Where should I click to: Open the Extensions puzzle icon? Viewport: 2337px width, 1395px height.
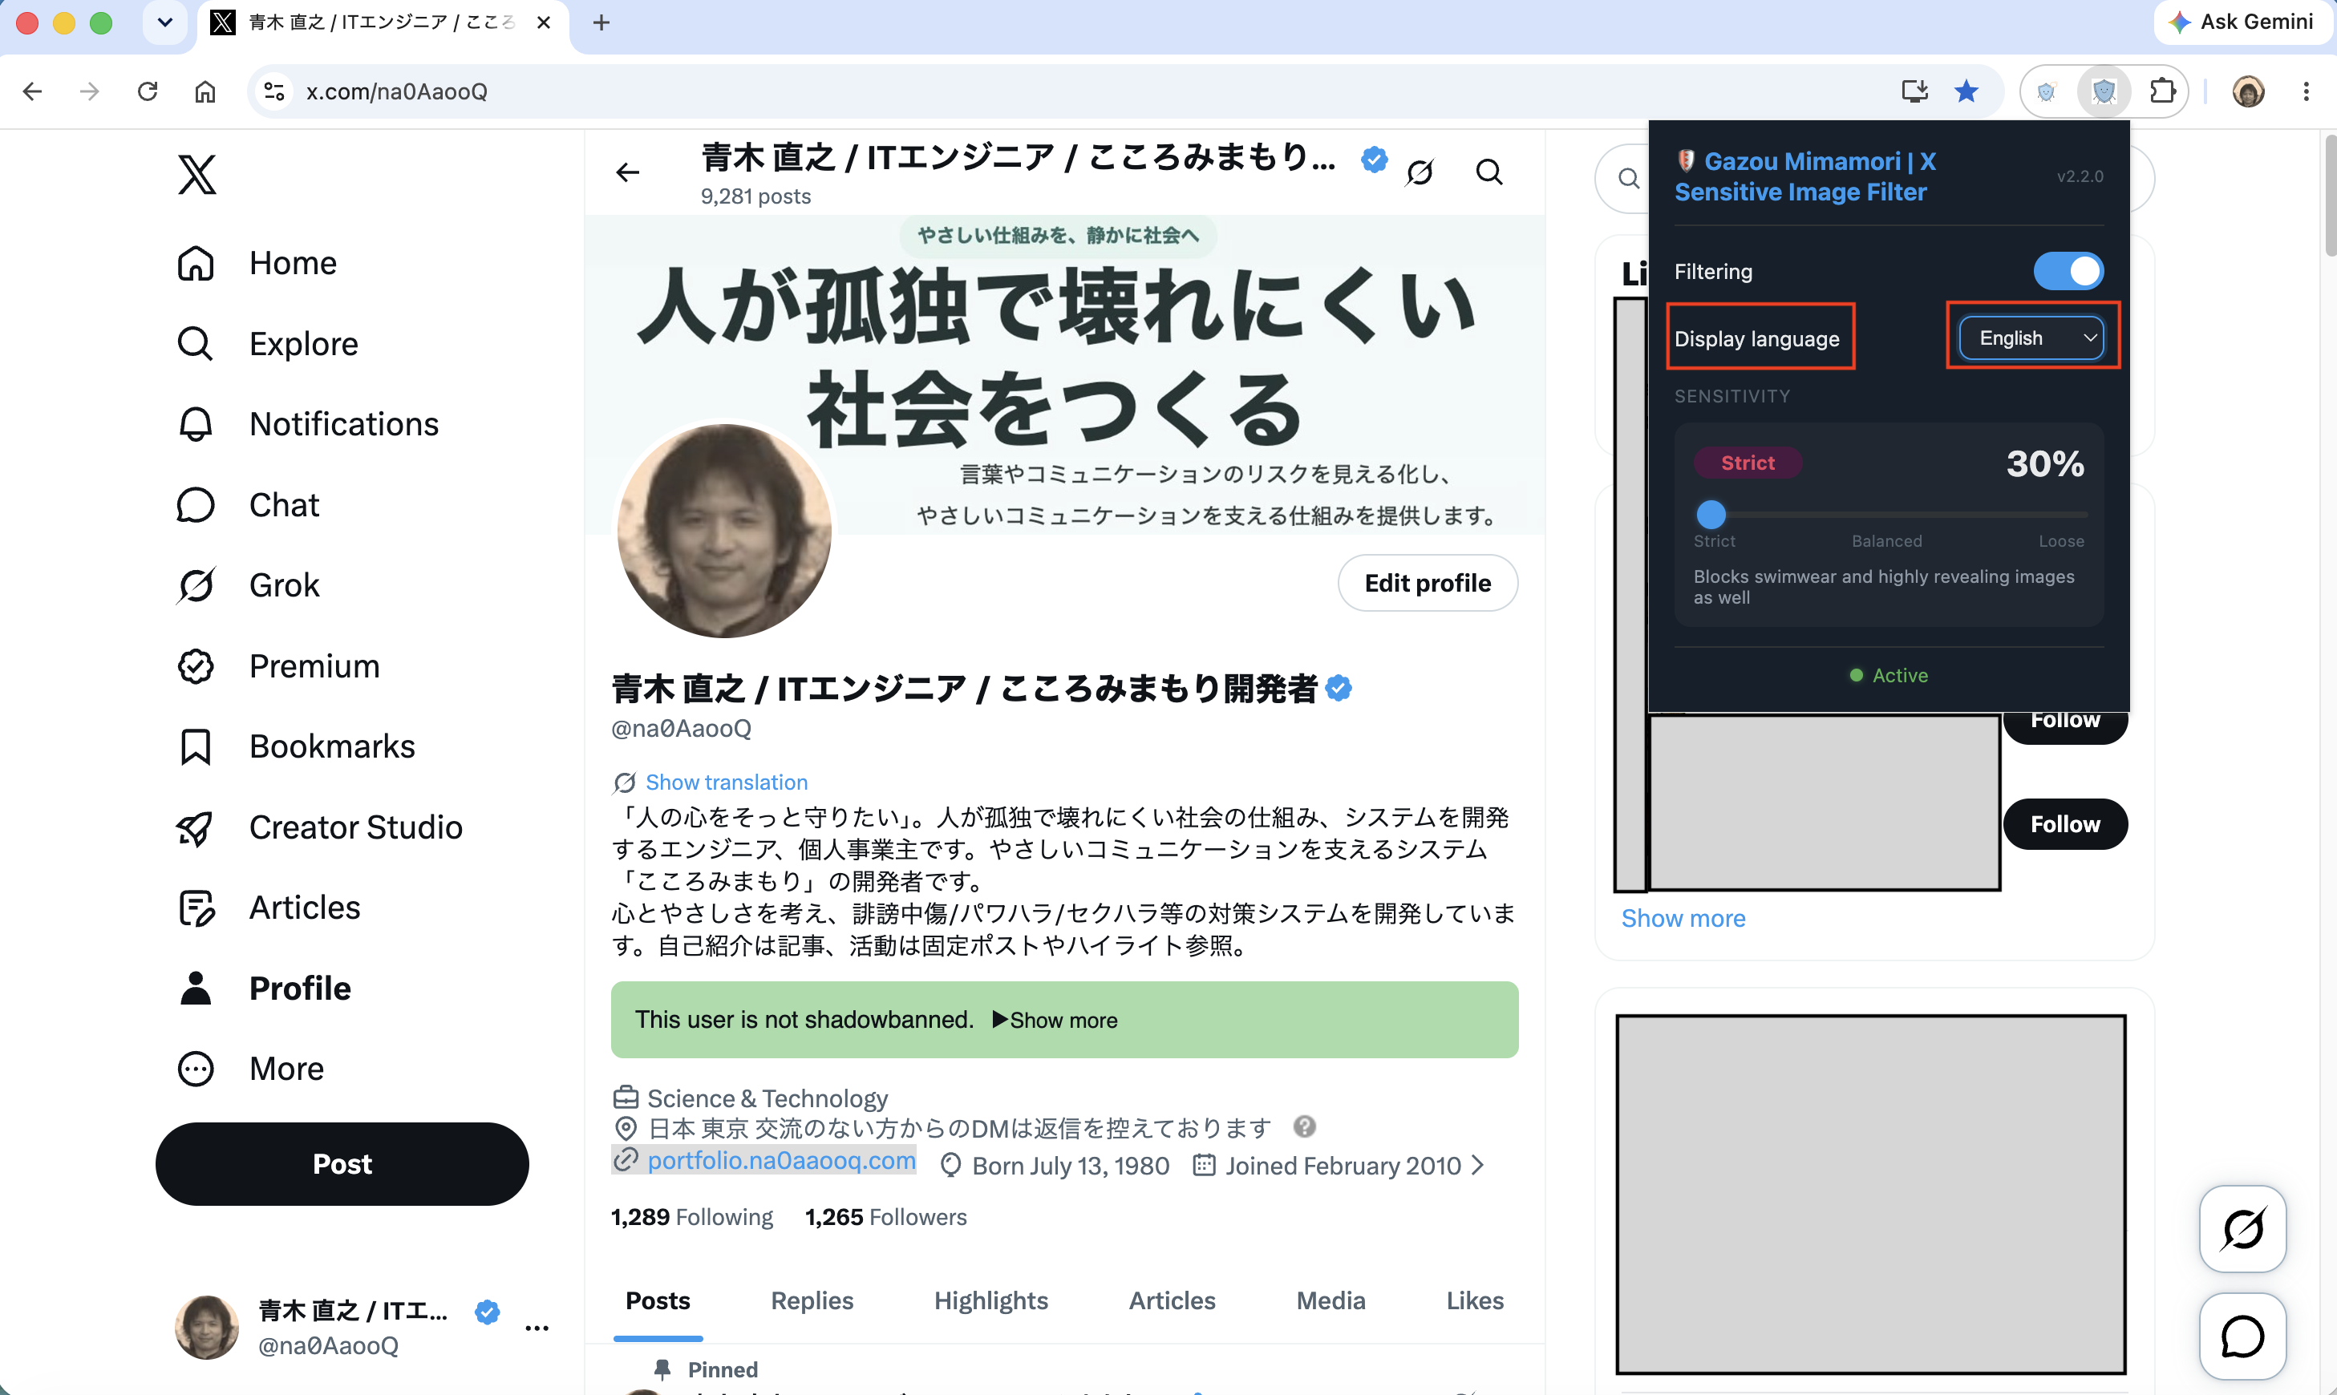click(x=2162, y=91)
